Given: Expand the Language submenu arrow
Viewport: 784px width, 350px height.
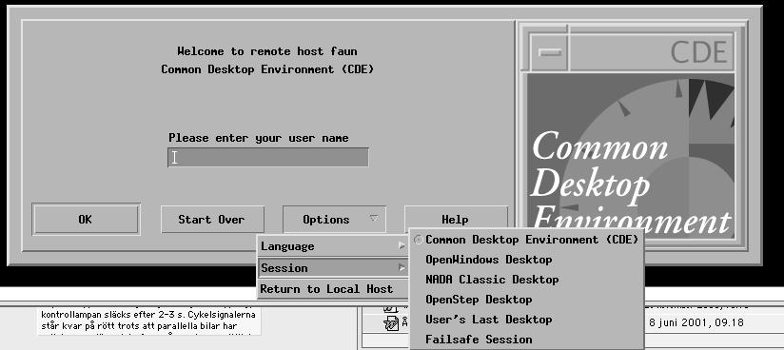Looking at the screenshot, I should (x=402, y=246).
